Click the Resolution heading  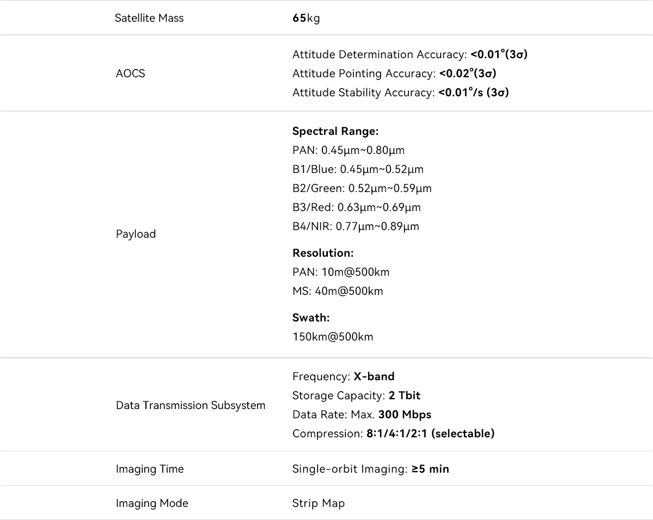[323, 253]
